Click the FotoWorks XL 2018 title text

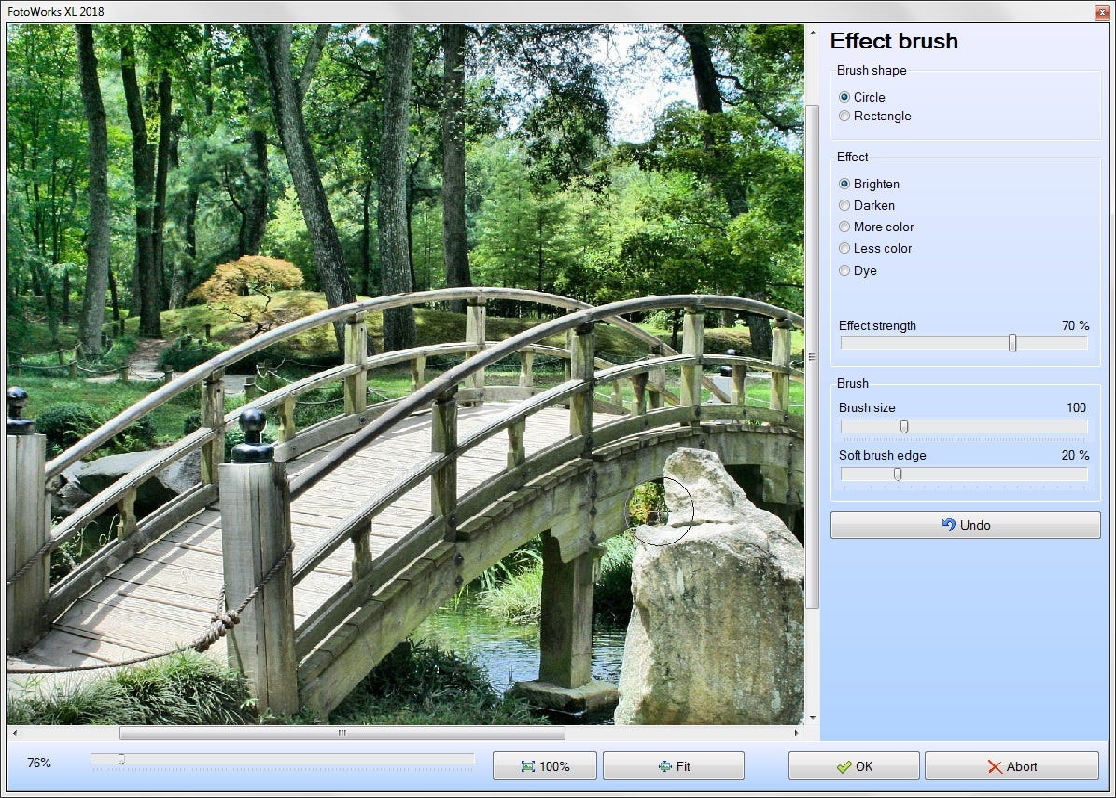pos(55,11)
